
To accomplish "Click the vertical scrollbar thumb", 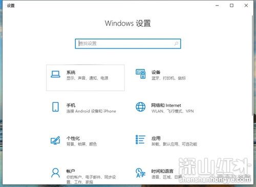I will coord(252,65).
